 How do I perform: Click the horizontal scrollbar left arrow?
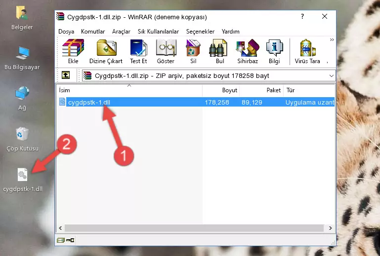[x=60, y=228]
